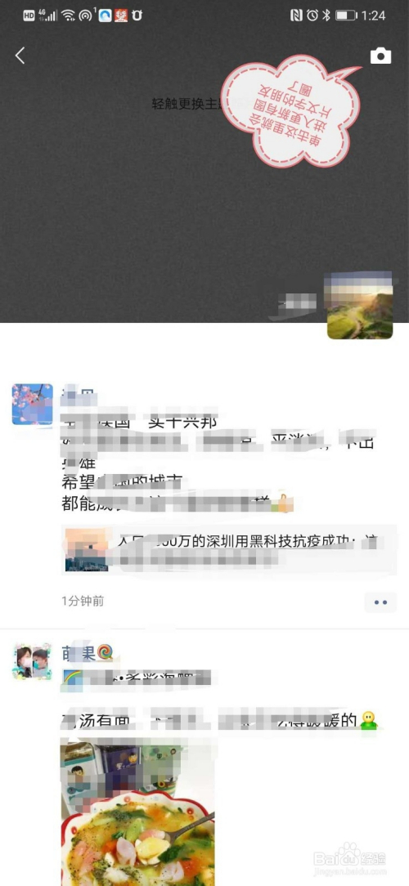
Task: Open own profile via landscape avatar
Action: [x=360, y=306]
